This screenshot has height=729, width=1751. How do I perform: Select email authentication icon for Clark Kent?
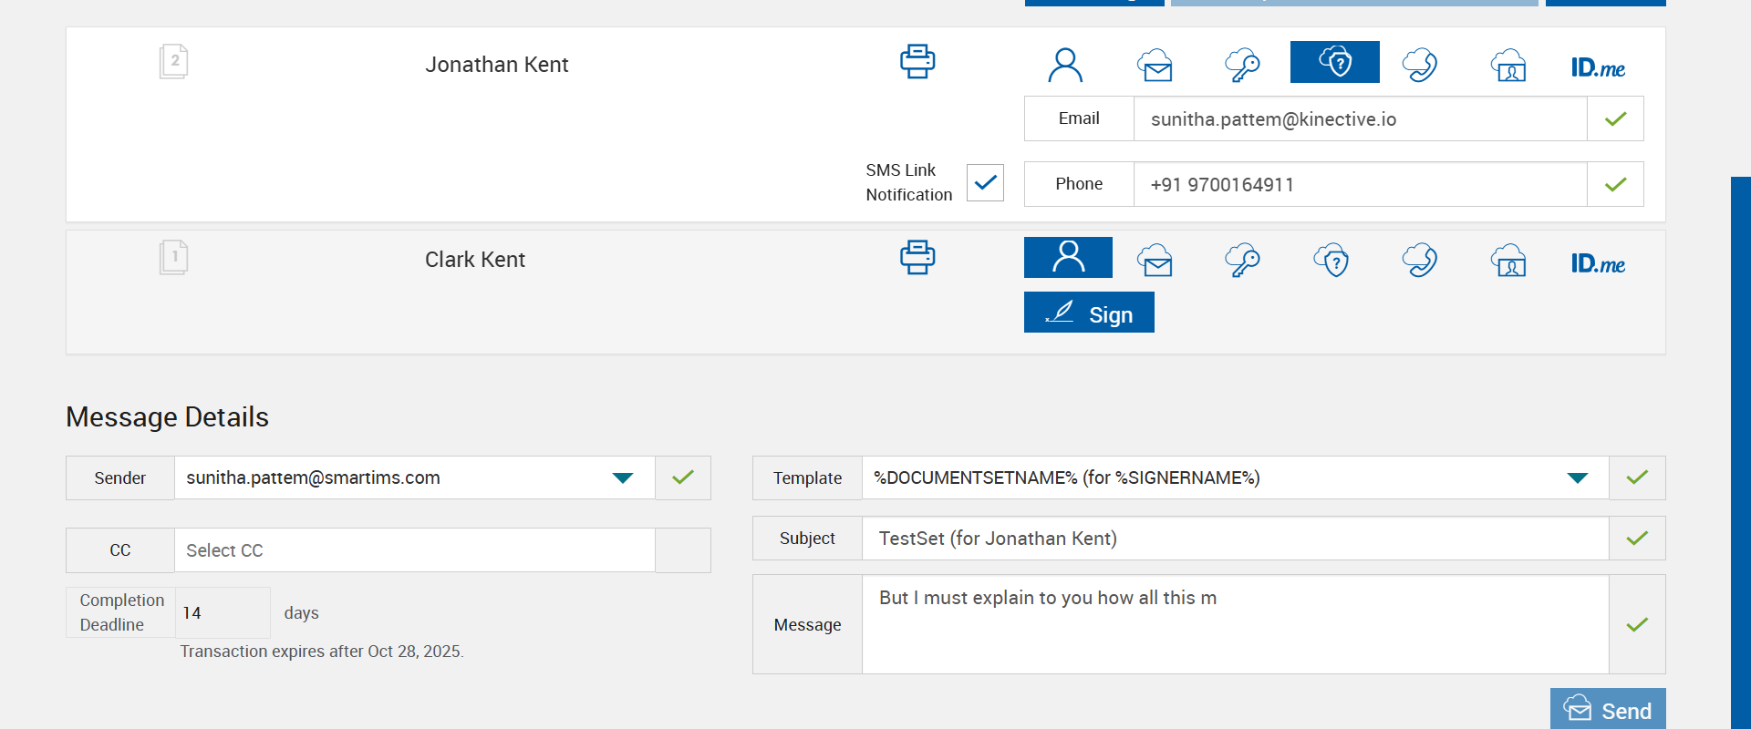coord(1155,261)
